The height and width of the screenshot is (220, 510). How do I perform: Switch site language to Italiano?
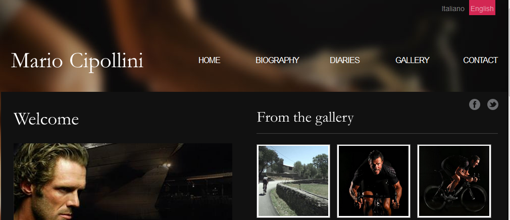pyautogui.click(x=453, y=9)
